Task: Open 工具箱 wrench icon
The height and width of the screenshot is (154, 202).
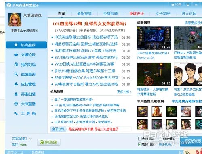Action: 16,114
